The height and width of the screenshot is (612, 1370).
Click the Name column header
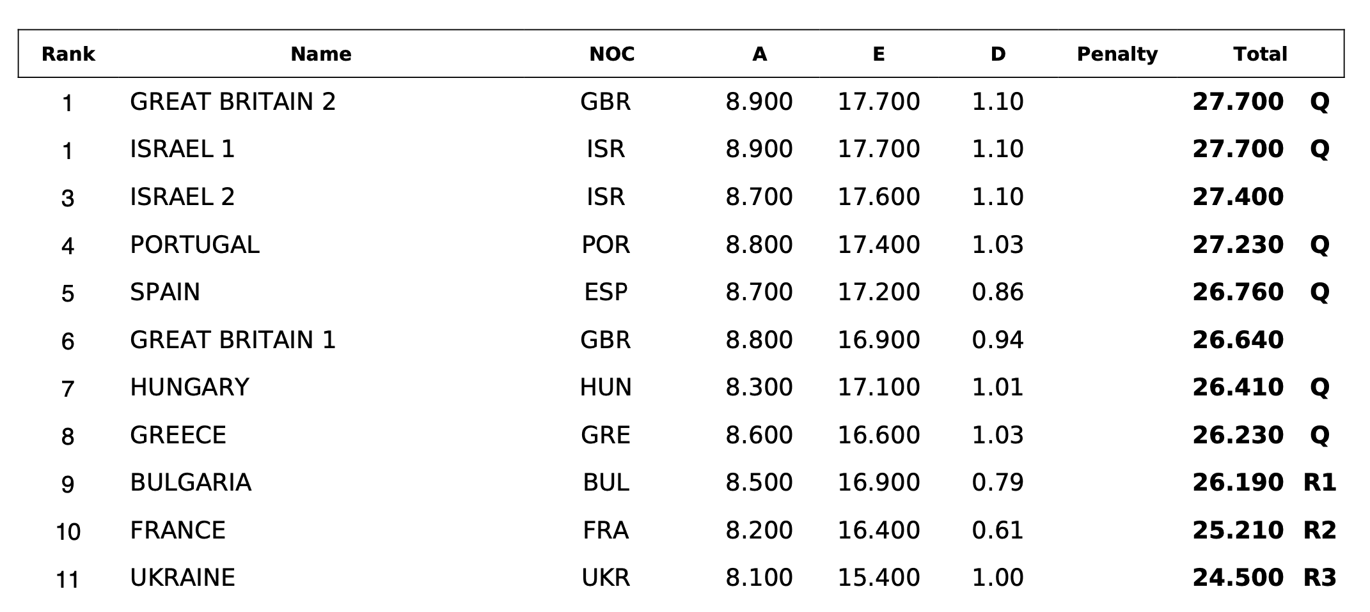(320, 54)
